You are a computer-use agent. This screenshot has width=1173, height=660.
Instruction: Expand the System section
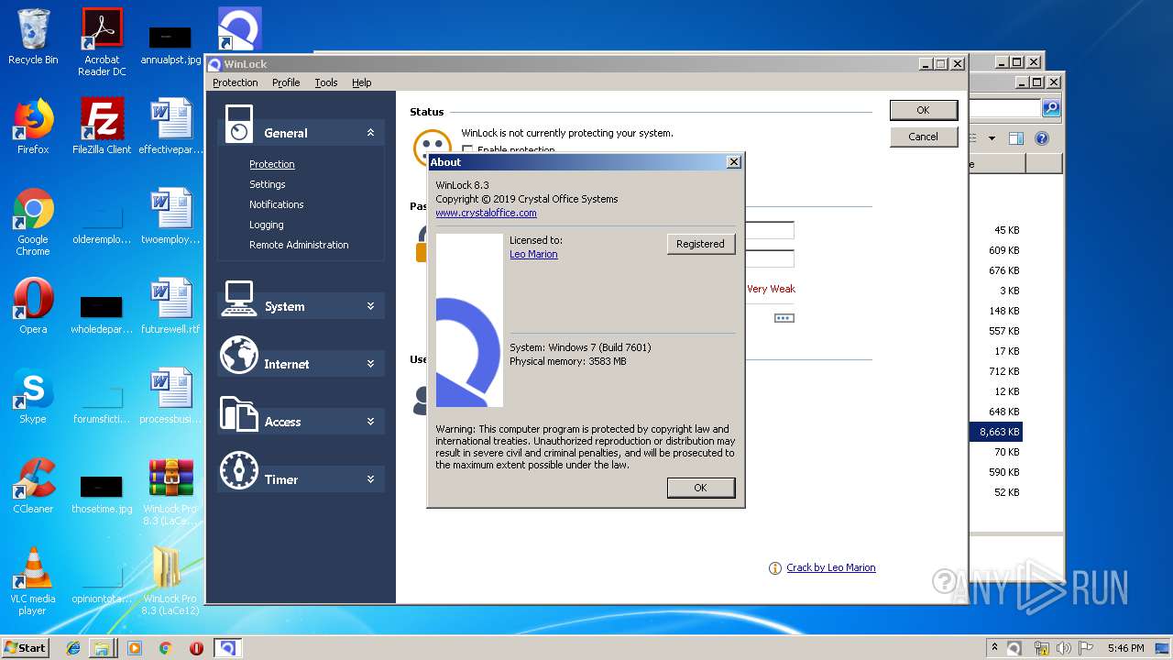coord(370,306)
